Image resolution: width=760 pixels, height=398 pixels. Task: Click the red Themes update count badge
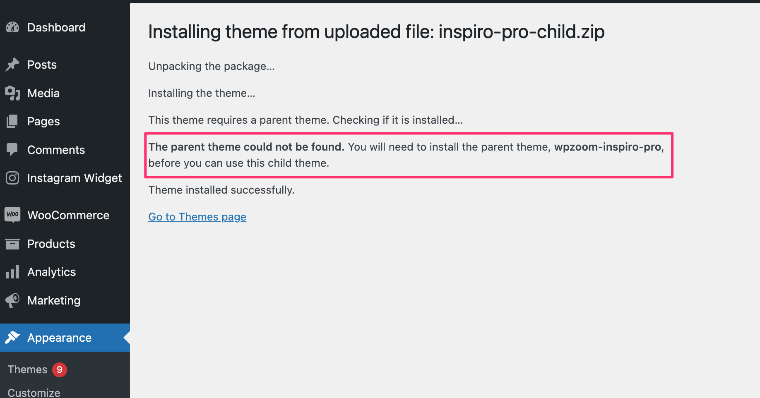click(60, 369)
